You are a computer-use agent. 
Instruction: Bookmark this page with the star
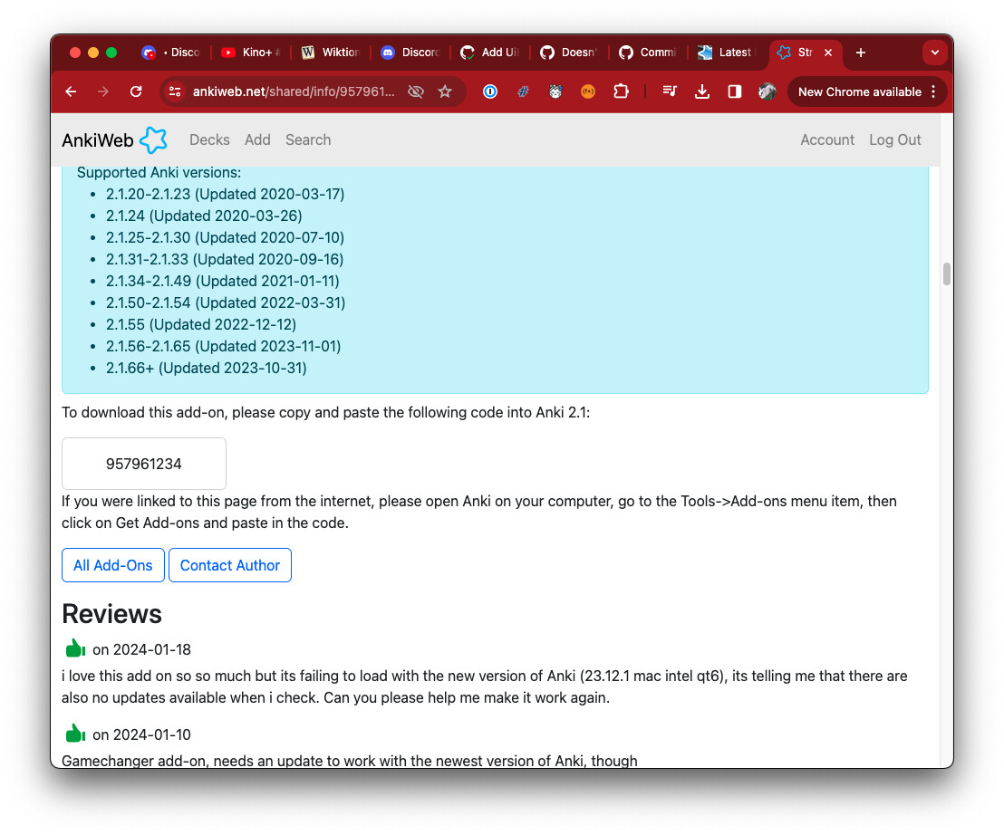tap(445, 92)
